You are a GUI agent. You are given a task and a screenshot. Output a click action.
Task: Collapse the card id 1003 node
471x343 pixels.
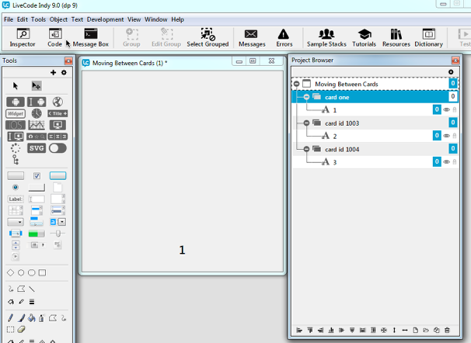click(x=306, y=123)
